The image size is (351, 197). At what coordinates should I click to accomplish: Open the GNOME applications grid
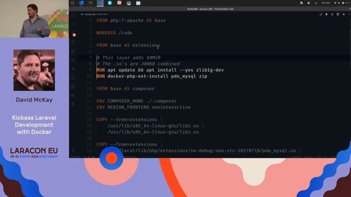click(72, 3)
